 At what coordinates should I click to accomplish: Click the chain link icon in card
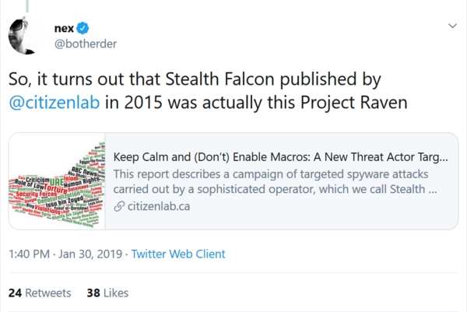pyautogui.click(x=118, y=206)
